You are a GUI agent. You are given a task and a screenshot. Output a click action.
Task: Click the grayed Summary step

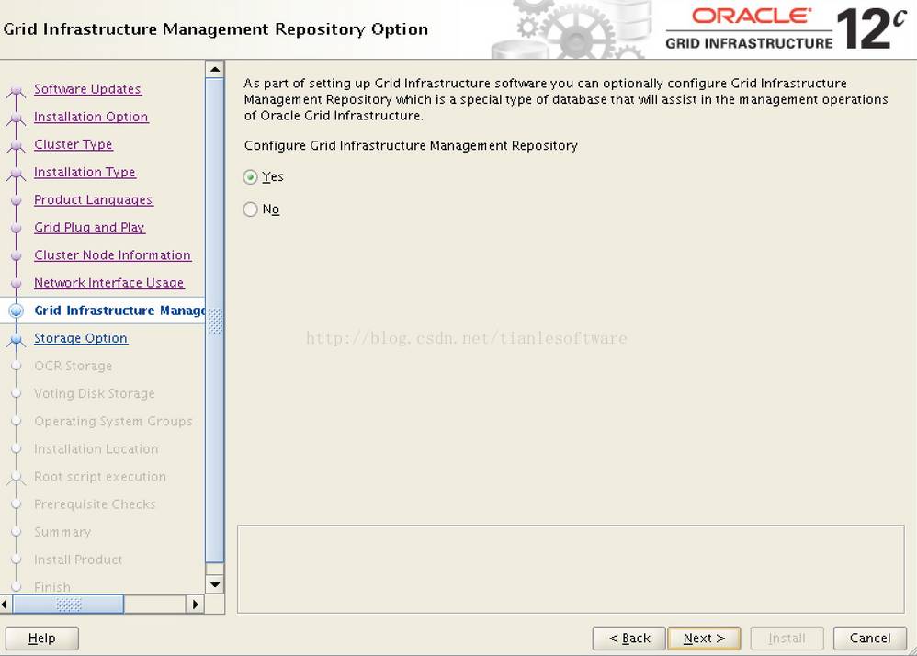[62, 532]
